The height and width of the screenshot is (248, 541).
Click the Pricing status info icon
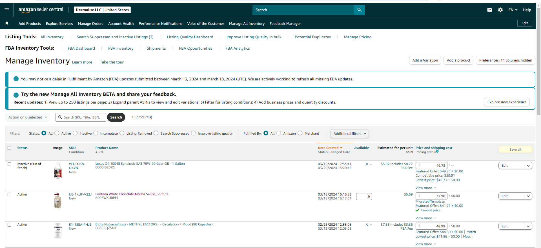437,152
